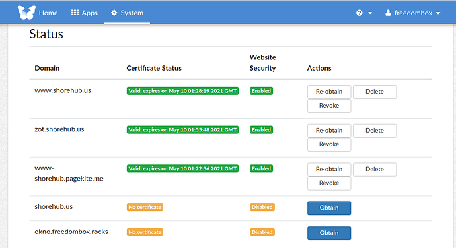The image size is (456, 248).
Task: Click No certificate badge for shorehub.us
Action: [x=145, y=207]
